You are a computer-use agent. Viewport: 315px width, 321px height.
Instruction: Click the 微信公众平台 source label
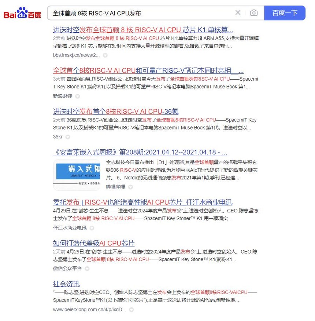[x=67, y=269]
